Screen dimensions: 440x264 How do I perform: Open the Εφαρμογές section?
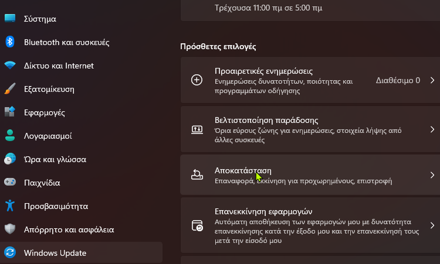click(x=82, y=112)
